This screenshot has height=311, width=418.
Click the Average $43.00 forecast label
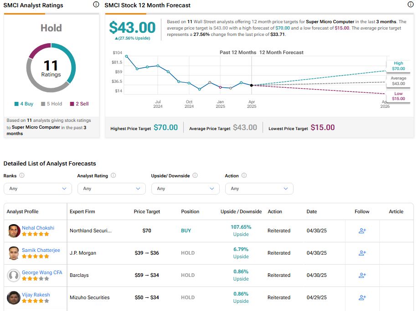(x=398, y=81)
